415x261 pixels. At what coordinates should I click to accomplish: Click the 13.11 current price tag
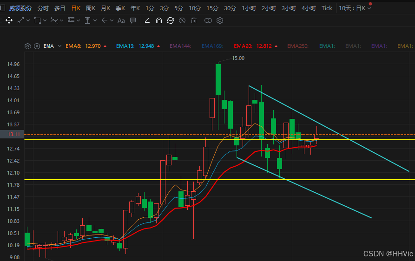12,134
